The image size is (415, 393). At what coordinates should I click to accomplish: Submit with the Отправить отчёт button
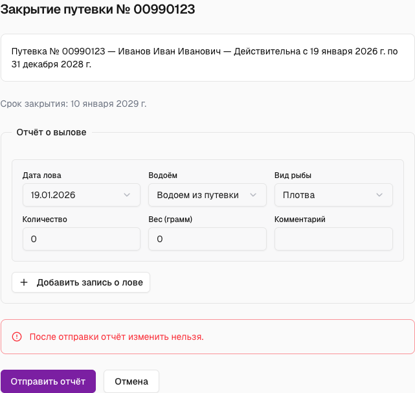(x=48, y=381)
